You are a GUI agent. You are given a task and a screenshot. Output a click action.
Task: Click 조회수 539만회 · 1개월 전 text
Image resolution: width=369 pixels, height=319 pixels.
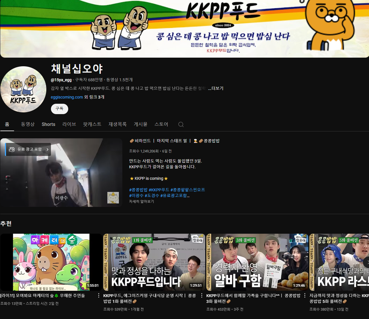[x=123, y=309]
